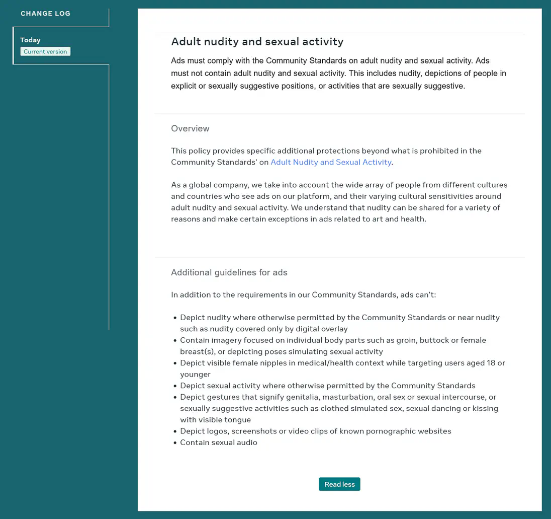Viewport: 551px width, 519px height.
Task: Click the In addition to the requirements line
Action: [x=303, y=294]
